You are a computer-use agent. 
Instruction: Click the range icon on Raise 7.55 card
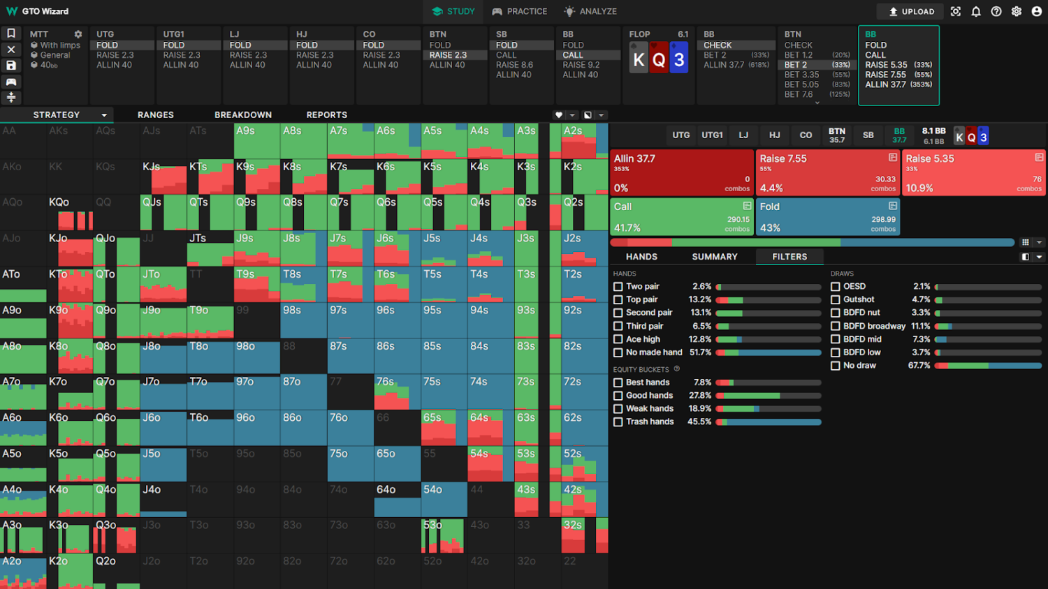click(x=892, y=158)
